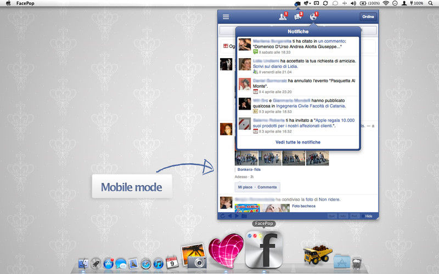
Task: Open the 'Foto bacheca' link
Action: [x=303, y=206]
